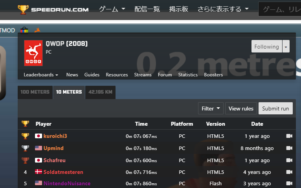Open the Forum section
Image resolution: width=301 pixels, height=188 pixels.
coord(165,75)
